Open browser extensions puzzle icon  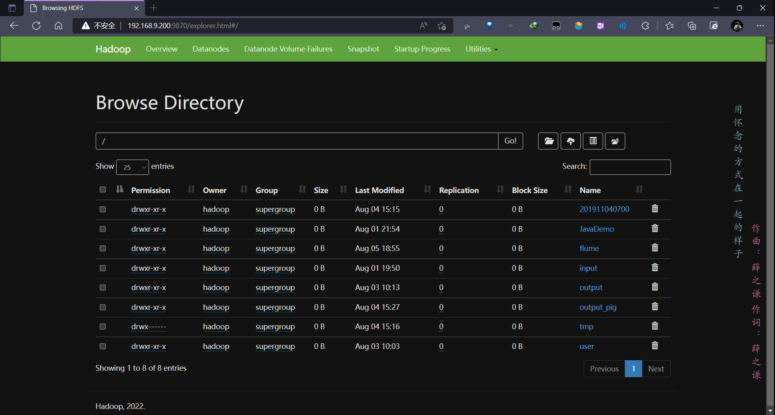click(645, 26)
